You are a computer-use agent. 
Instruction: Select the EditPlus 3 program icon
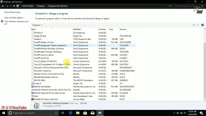pos(33,33)
